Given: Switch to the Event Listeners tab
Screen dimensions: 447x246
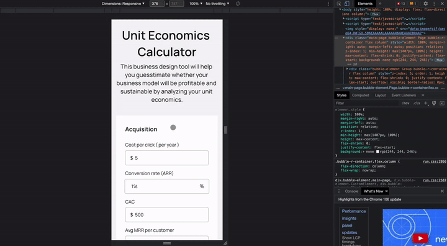Looking at the screenshot, I should click(x=404, y=95).
